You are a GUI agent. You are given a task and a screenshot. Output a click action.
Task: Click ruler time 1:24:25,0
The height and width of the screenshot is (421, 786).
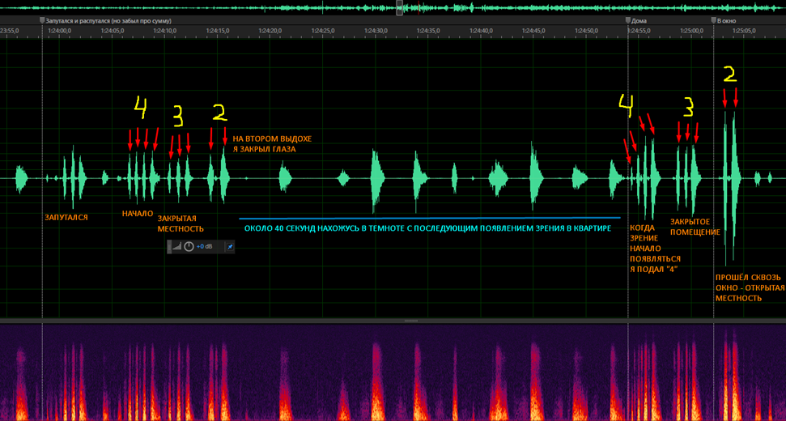pyautogui.click(x=323, y=31)
